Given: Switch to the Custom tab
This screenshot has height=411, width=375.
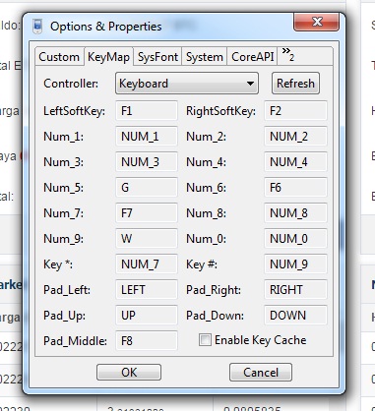Looking at the screenshot, I should (59, 57).
